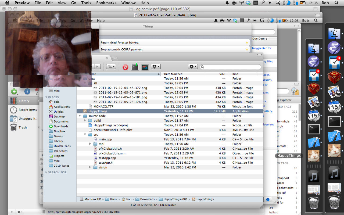344x215 pixels.
Task: Click 'Ukulele Tabs' in the Places sidebar
Action: point(62,146)
